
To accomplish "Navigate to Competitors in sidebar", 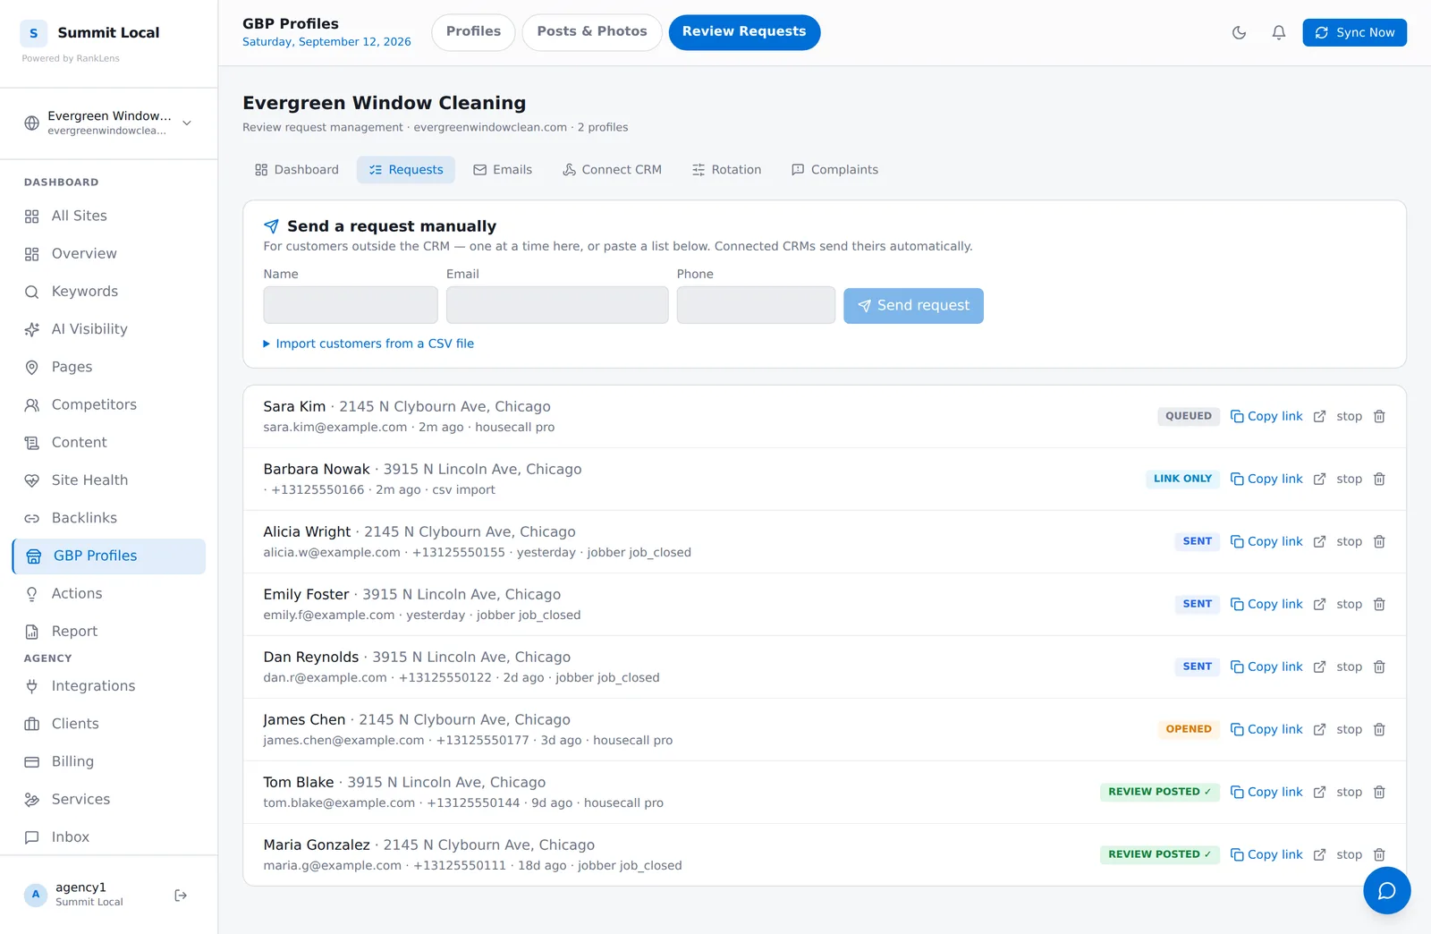I will coord(109,405).
